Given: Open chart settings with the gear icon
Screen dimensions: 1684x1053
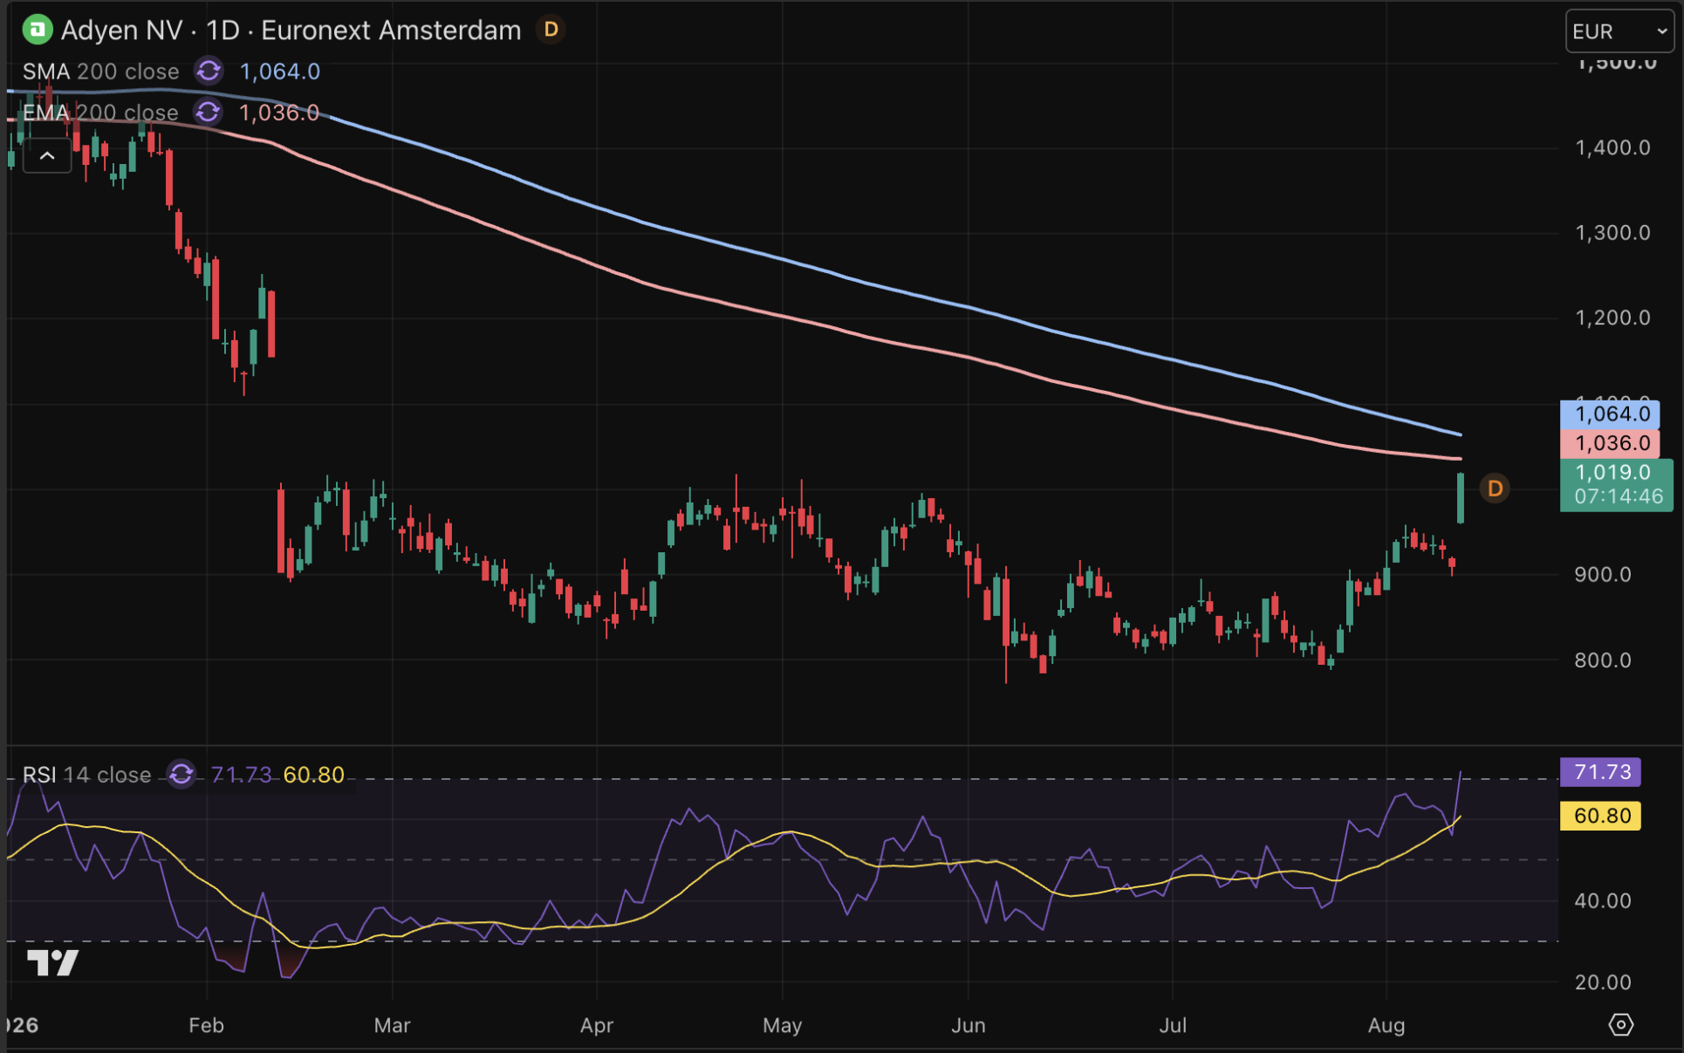Looking at the screenshot, I should (x=1620, y=1025).
